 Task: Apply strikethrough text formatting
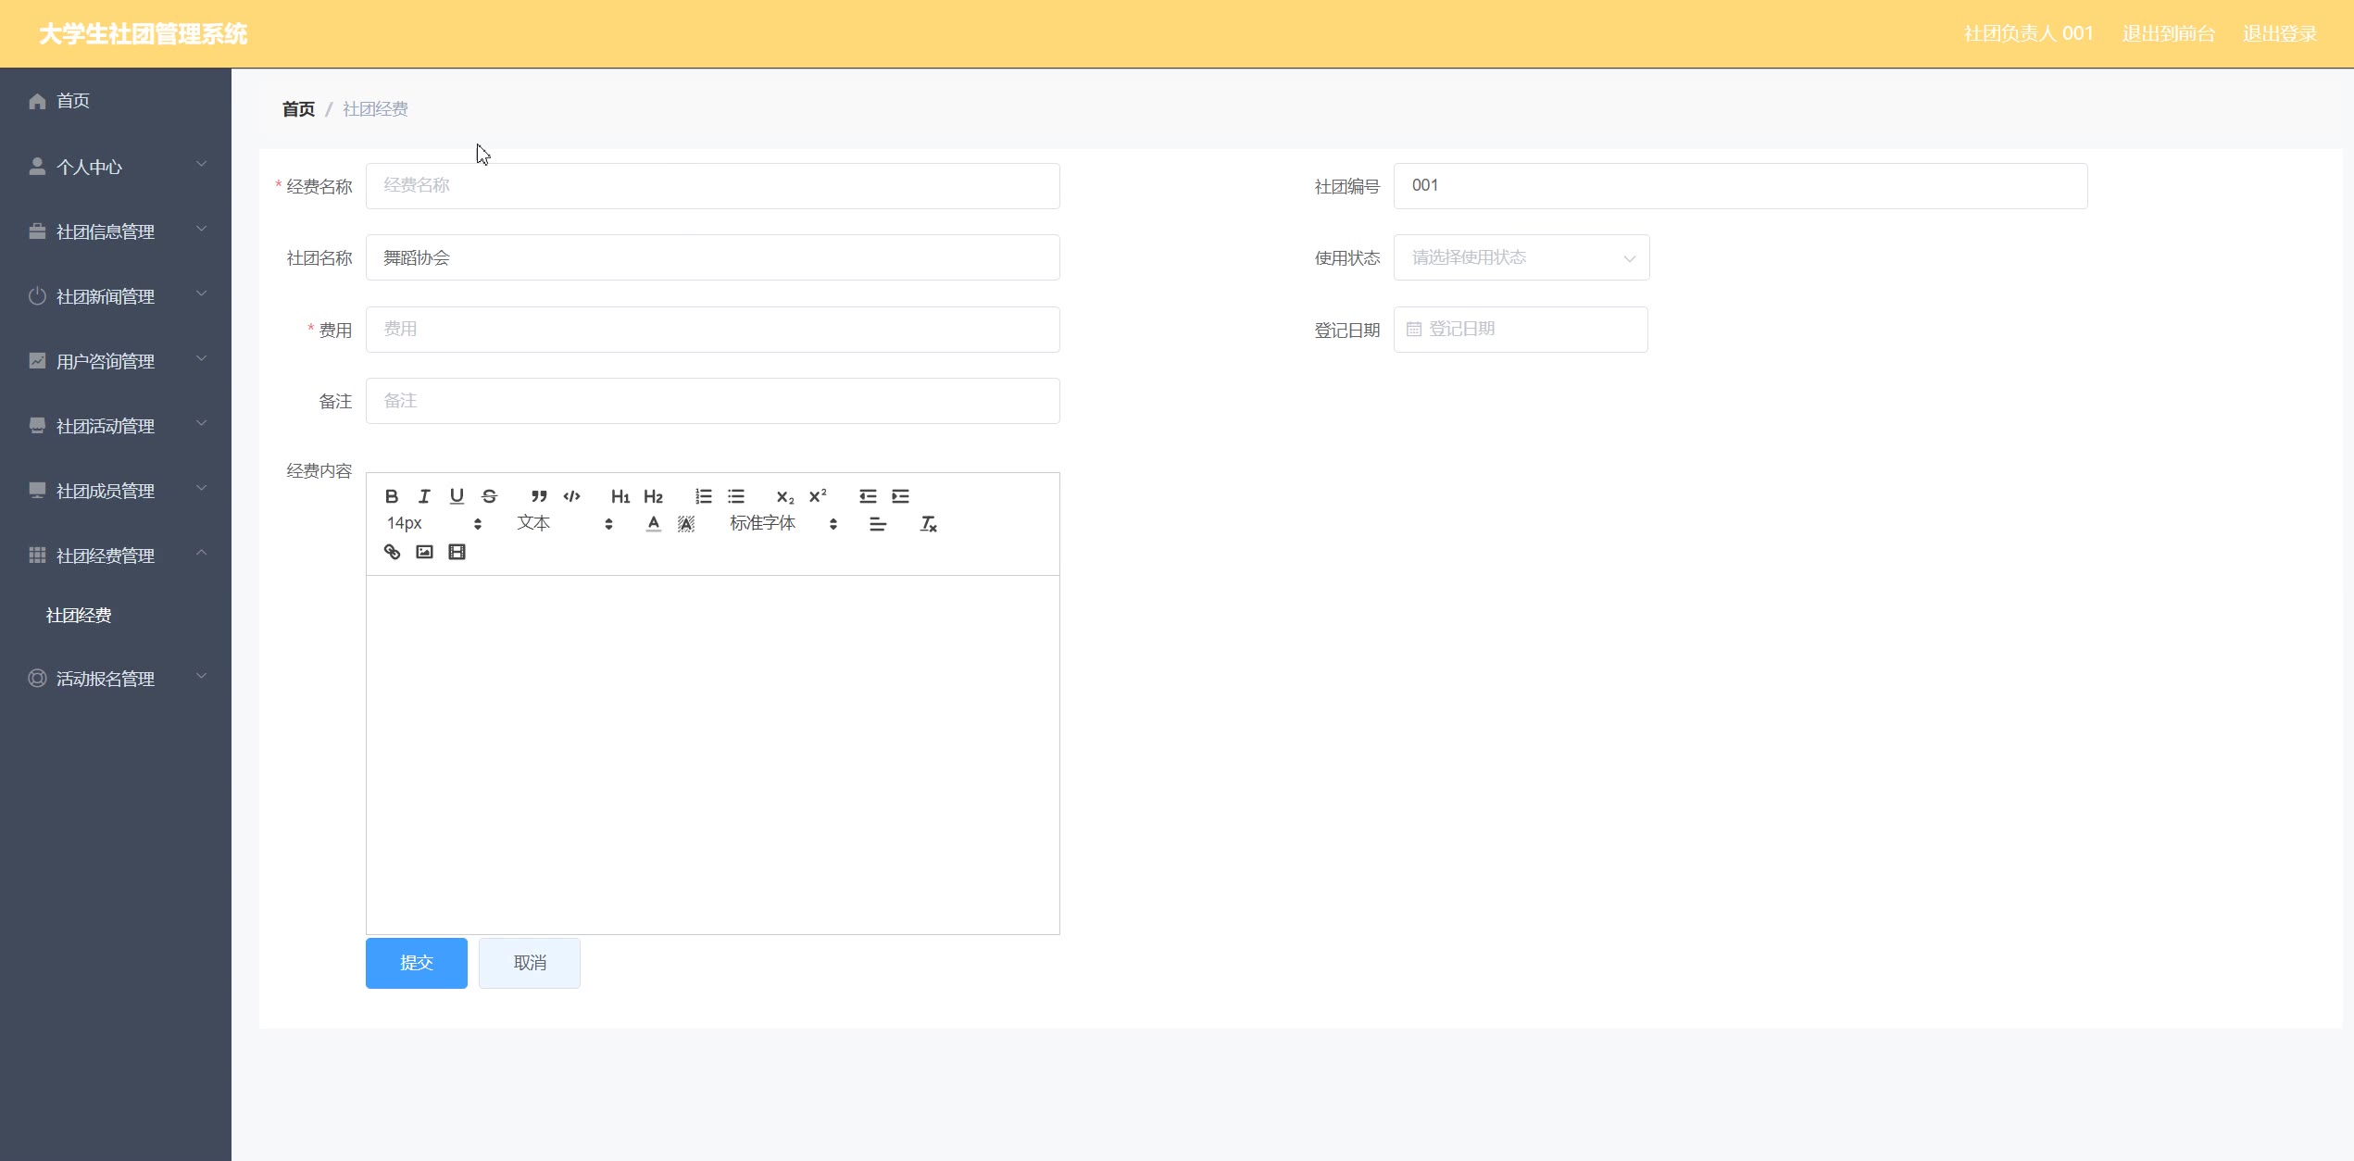pyautogui.click(x=490, y=496)
